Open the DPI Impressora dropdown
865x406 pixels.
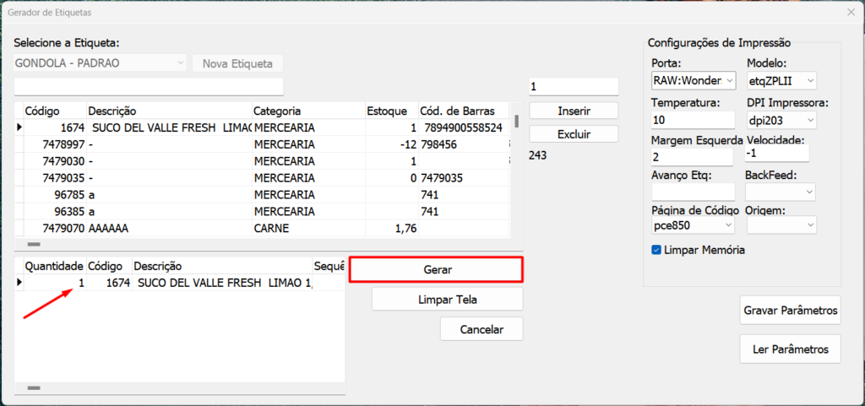(781, 120)
